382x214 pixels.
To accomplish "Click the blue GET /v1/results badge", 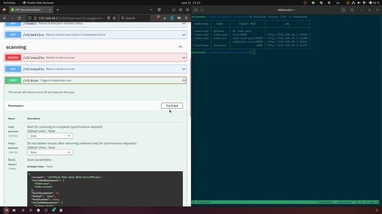I will (x=13, y=69).
